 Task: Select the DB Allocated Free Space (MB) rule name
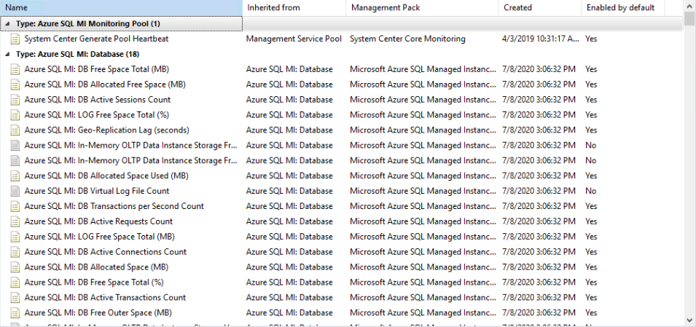click(x=105, y=84)
